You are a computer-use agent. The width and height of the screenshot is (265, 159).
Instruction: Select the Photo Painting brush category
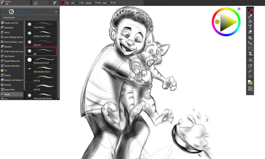tap(12, 42)
